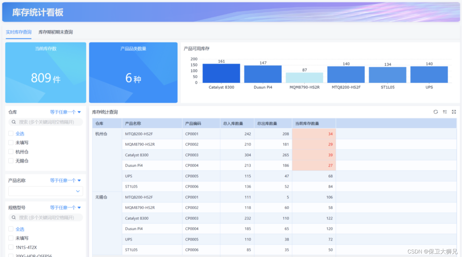Image resolution: width=462 pixels, height=257 pixels.
Task: Click the 规格型号 search input field
Action: coord(46,217)
